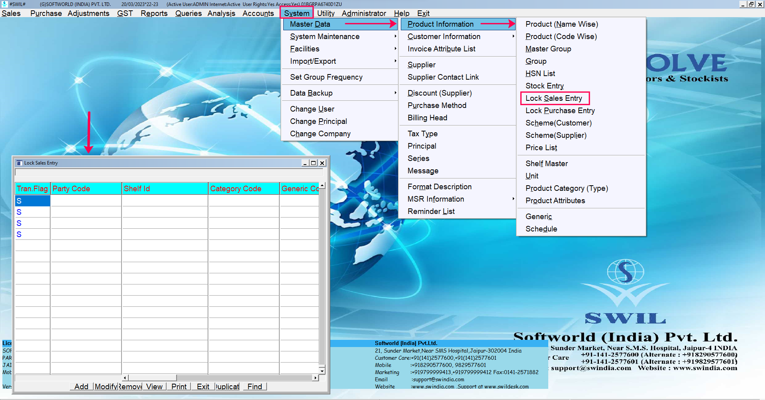Image resolution: width=765 pixels, height=400 pixels.
Task: Click View in Lock Sales Entry window
Action: click(x=154, y=386)
